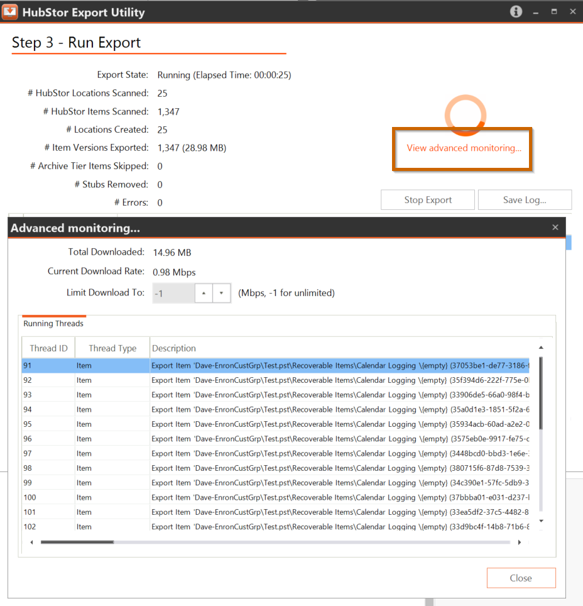Click Current Download Rate value 0.98 Mbps
This screenshot has width=583, height=606.
point(174,272)
